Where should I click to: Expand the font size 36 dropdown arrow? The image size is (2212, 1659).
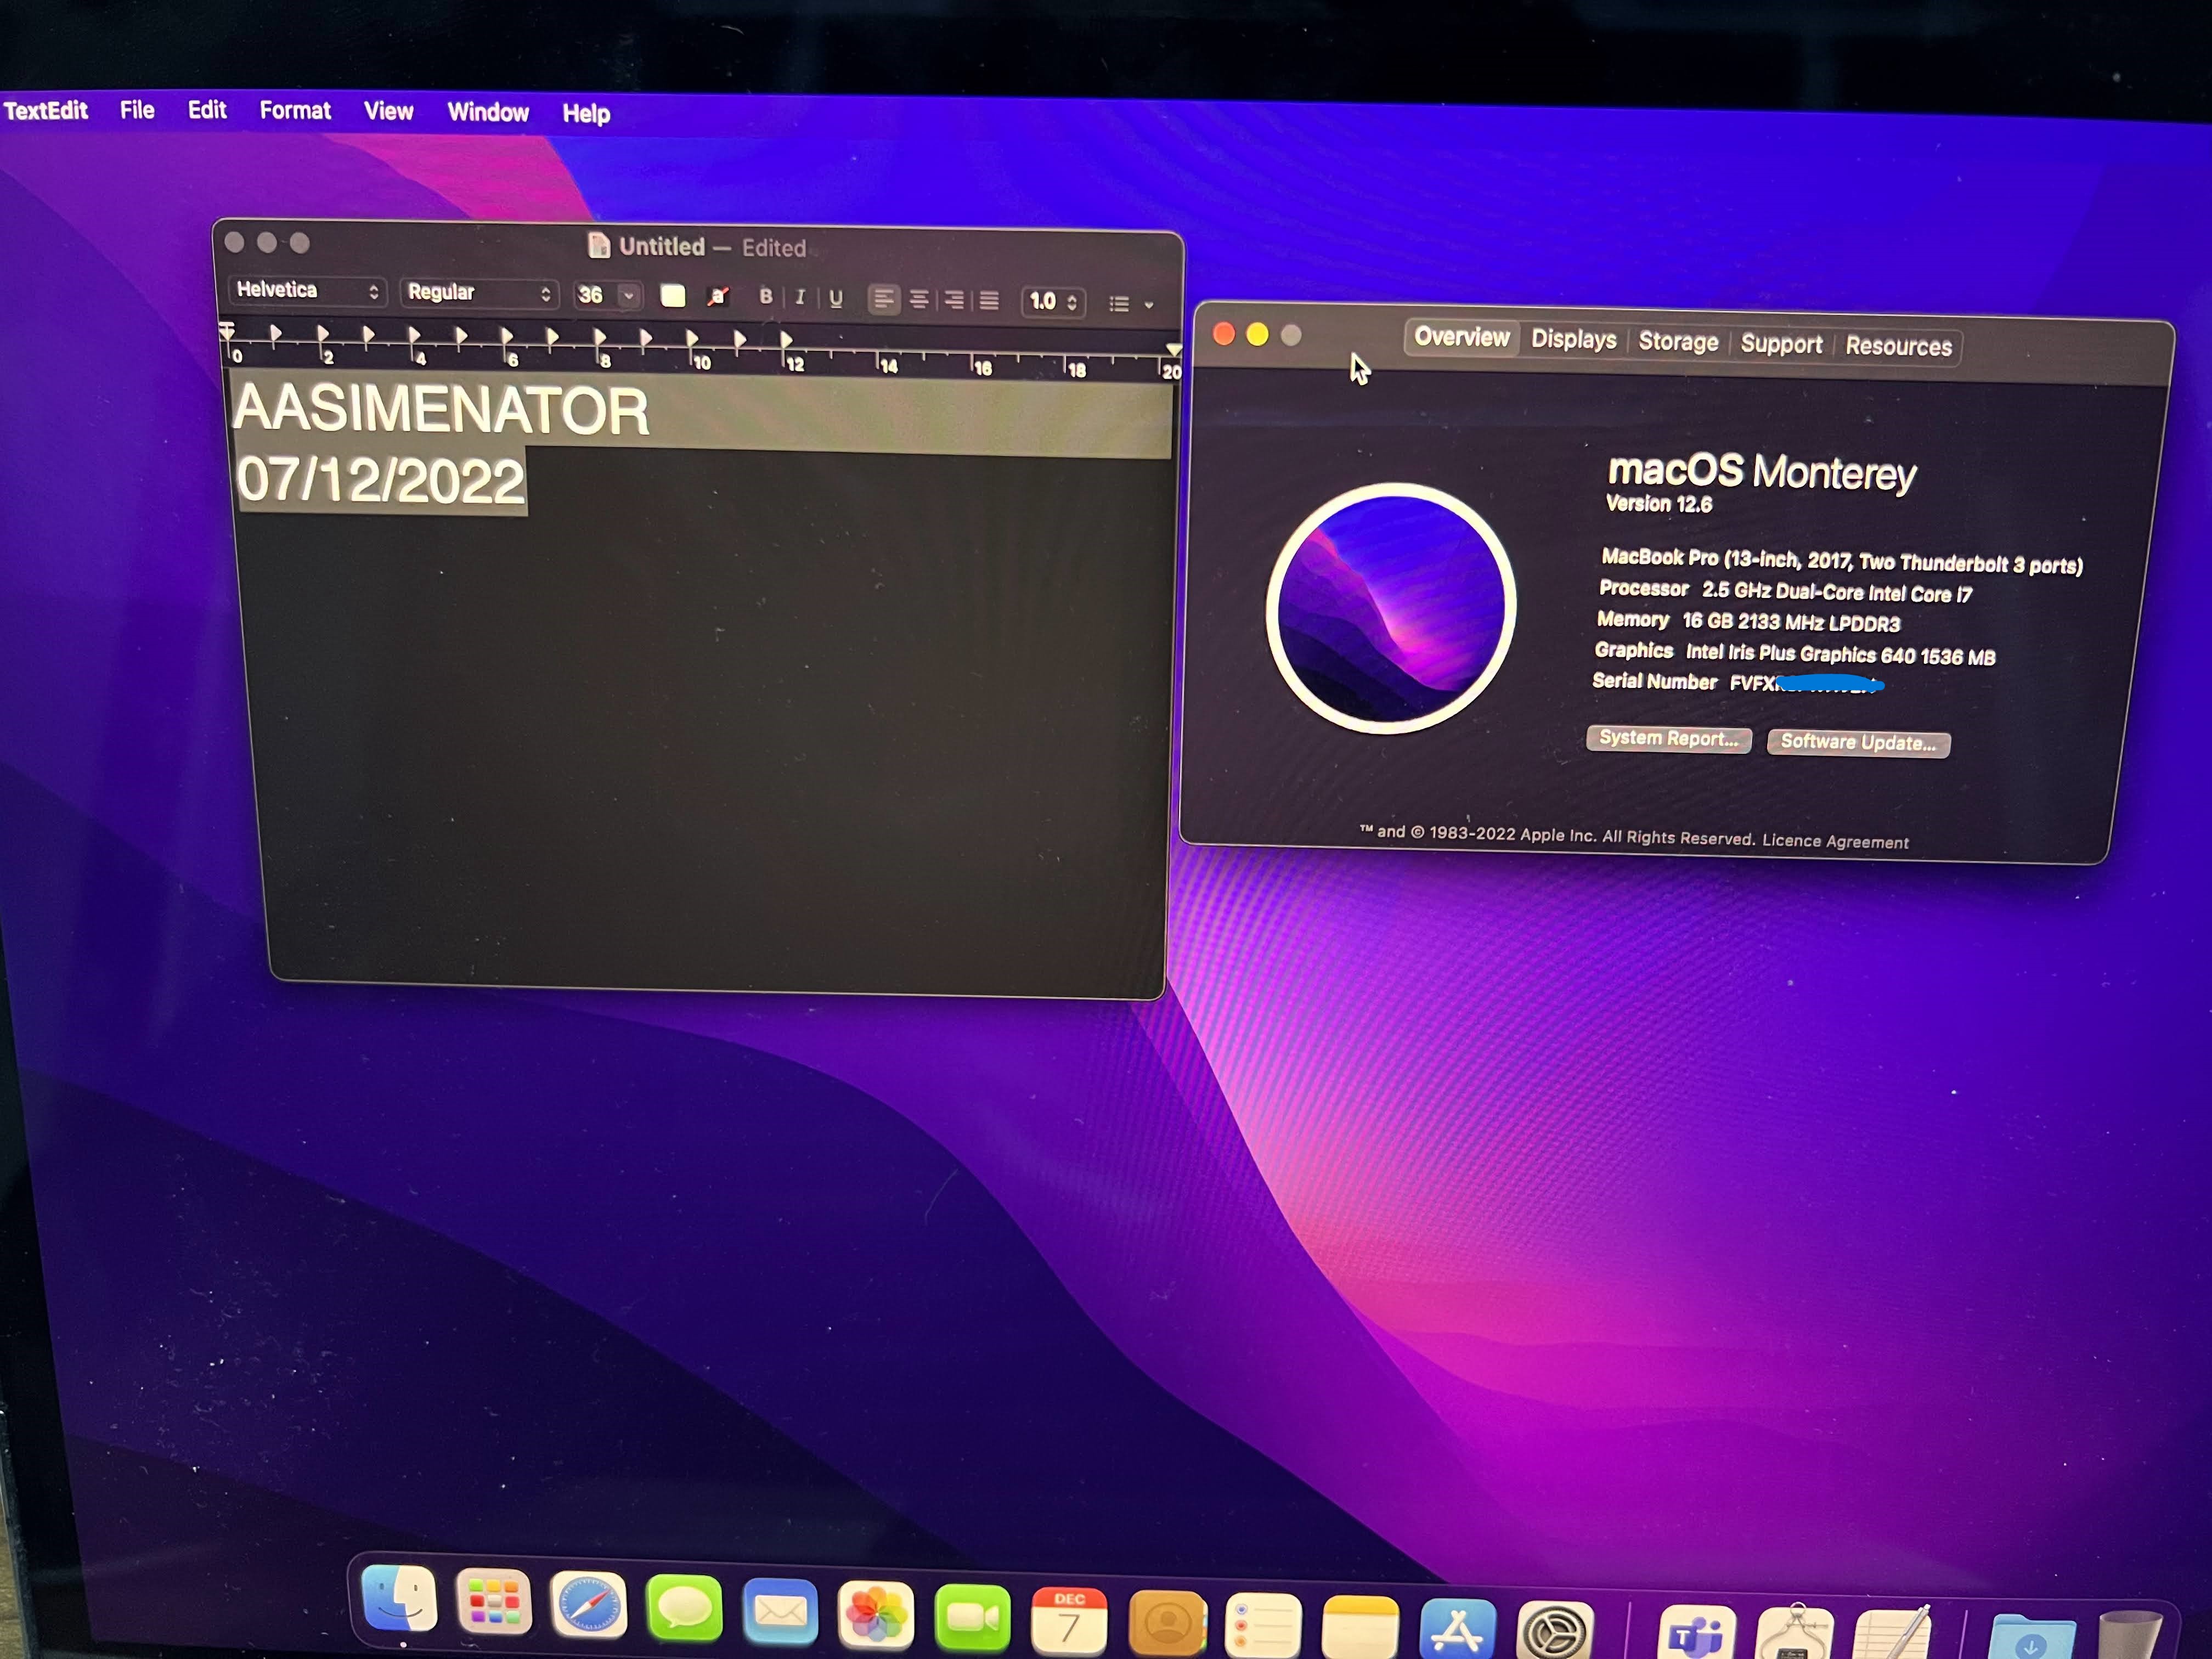tap(629, 295)
